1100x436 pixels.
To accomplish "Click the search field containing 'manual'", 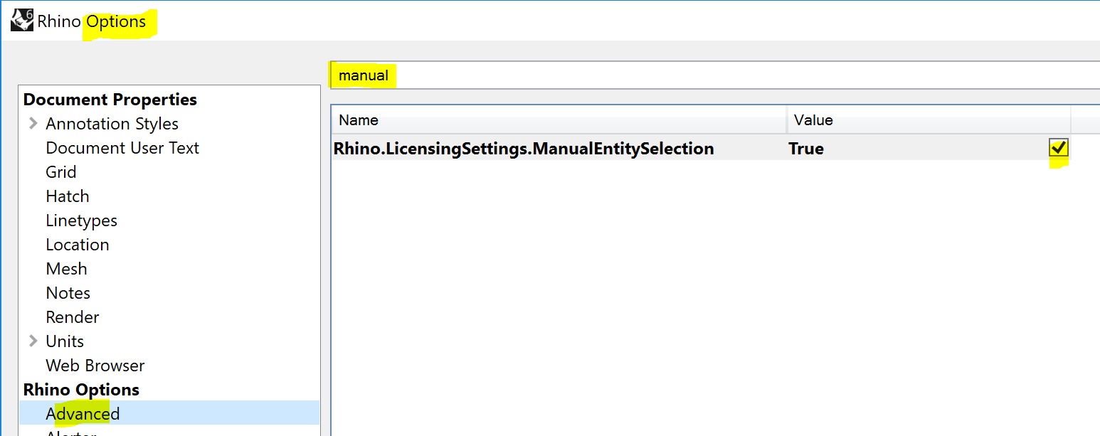I will [715, 75].
